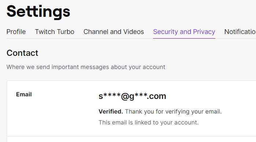Click the Settings page heading

point(38,11)
